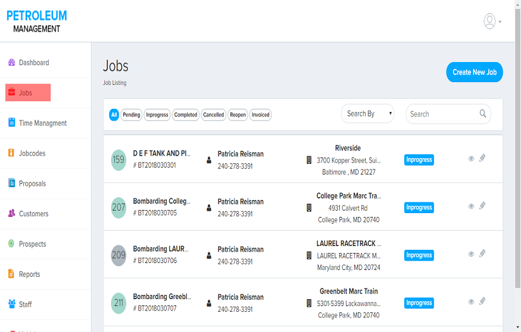Image resolution: width=521 pixels, height=332 pixels.
Task: Open job title Bombarding Greebl...
Action: point(162,297)
